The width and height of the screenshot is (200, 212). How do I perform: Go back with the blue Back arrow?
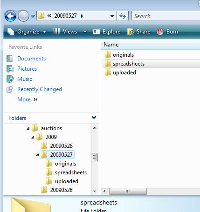pos(10,16)
